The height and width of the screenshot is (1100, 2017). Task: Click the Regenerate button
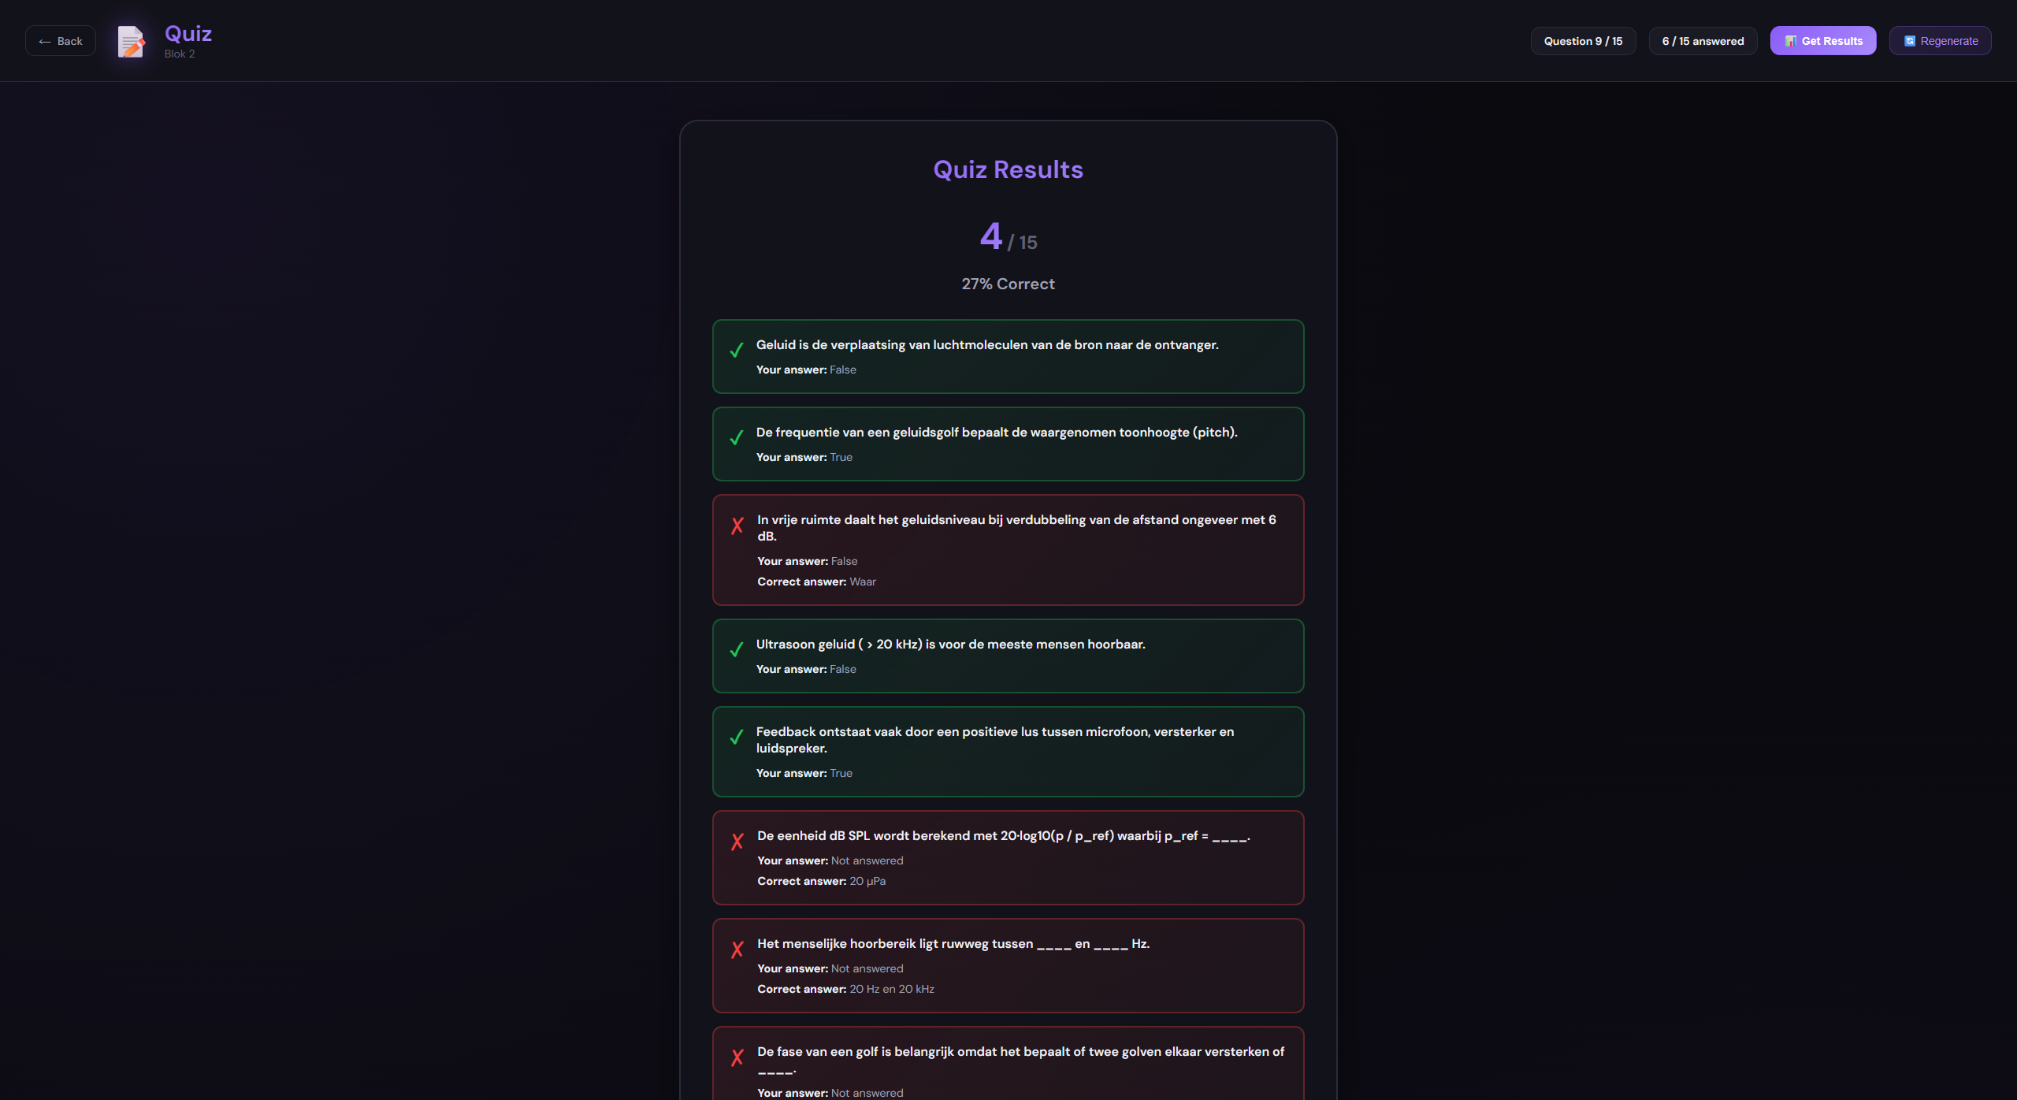[x=1940, y=41]
